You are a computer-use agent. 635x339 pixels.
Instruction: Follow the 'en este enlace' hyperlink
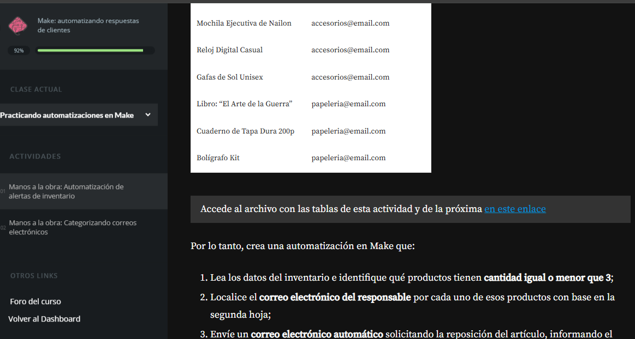click(514, 209)
